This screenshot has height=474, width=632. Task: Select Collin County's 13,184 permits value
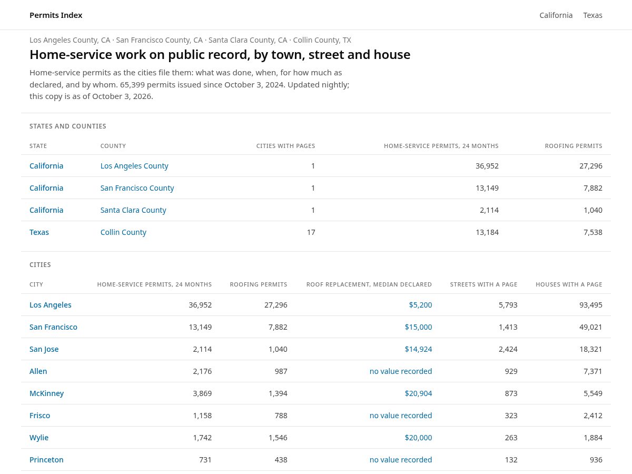[487, 232]
